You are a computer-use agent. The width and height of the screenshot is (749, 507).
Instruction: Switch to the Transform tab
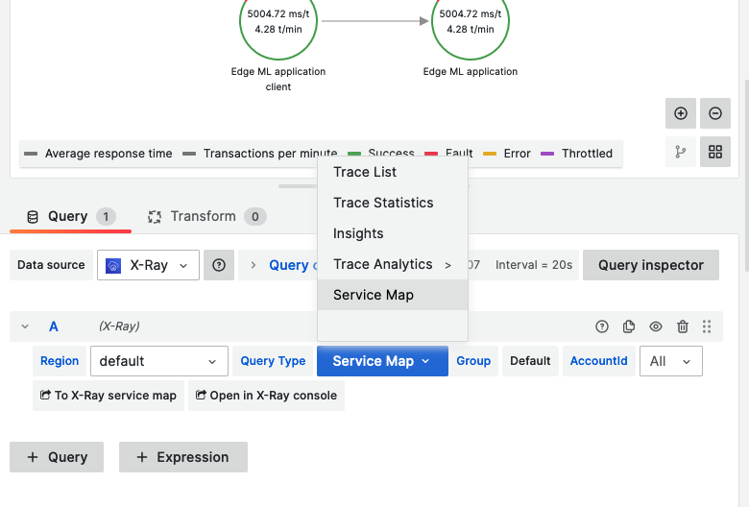(x=206, y=216)
